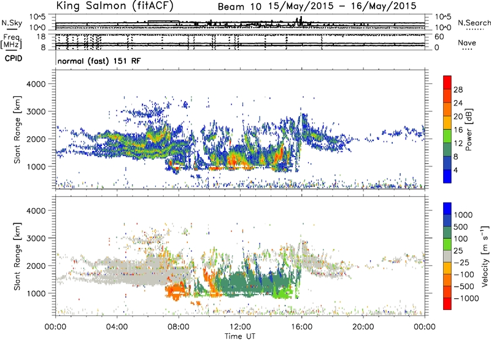
Task: Click the 'CPID' label
Action: (14, 58)
